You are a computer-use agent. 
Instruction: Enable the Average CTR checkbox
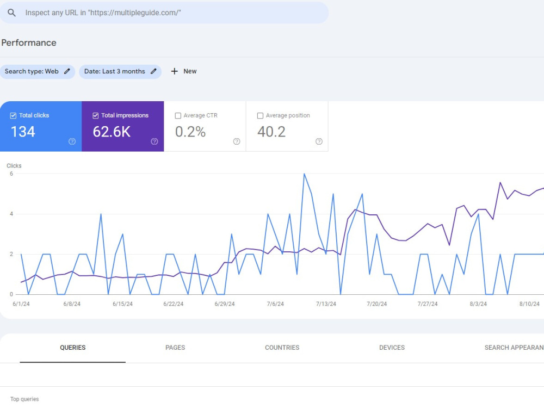(x=178, y=115)
